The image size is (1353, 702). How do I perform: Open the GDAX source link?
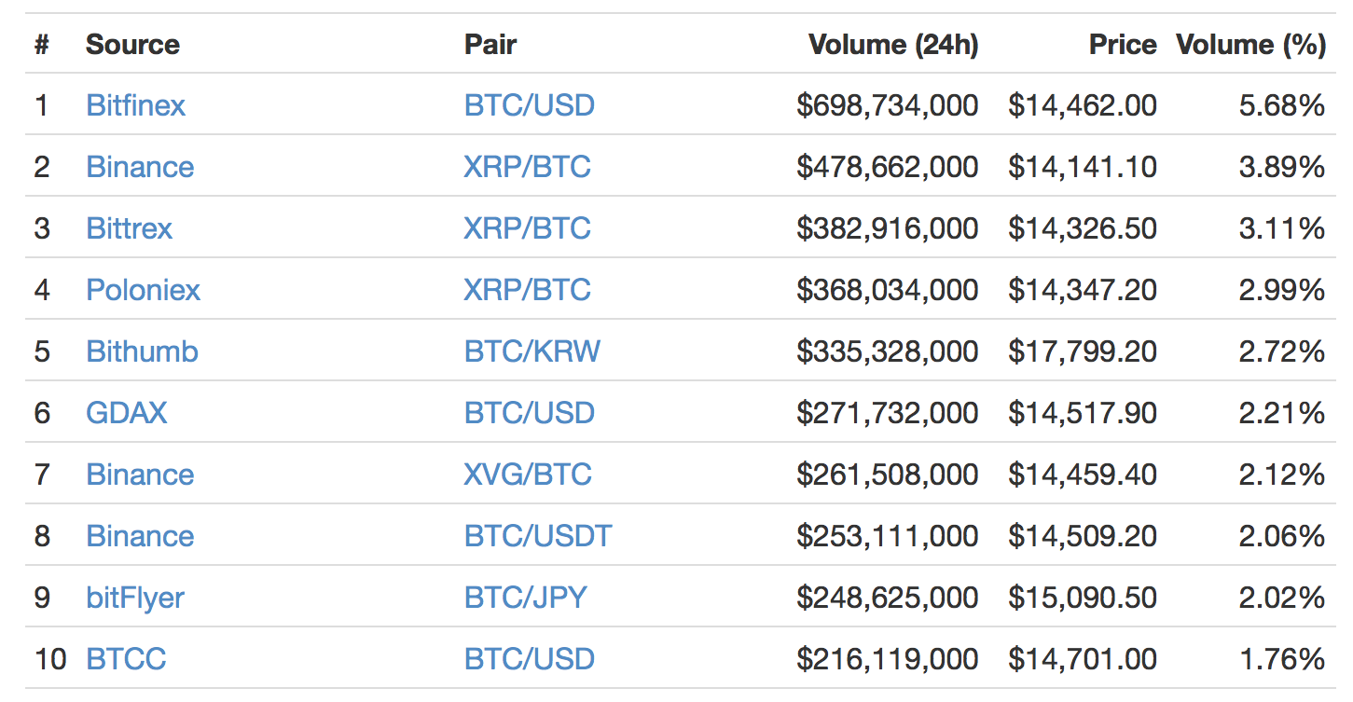126,413
